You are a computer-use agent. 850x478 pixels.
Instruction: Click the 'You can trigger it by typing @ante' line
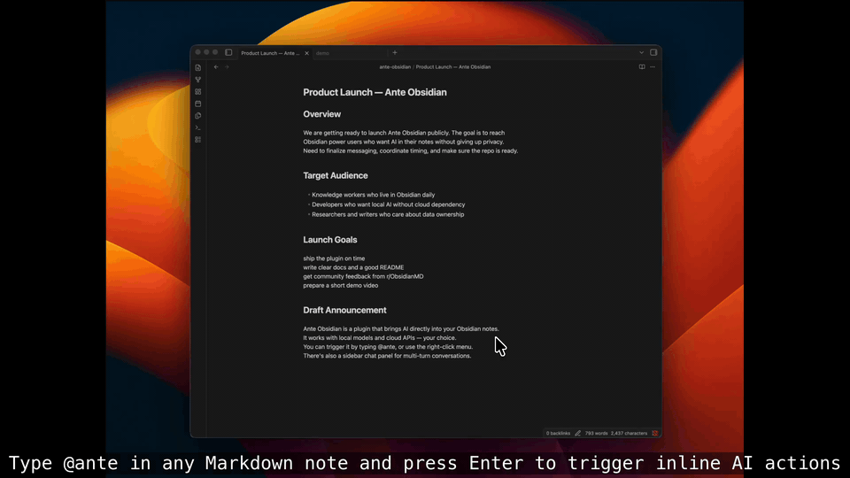pos(388,347)
